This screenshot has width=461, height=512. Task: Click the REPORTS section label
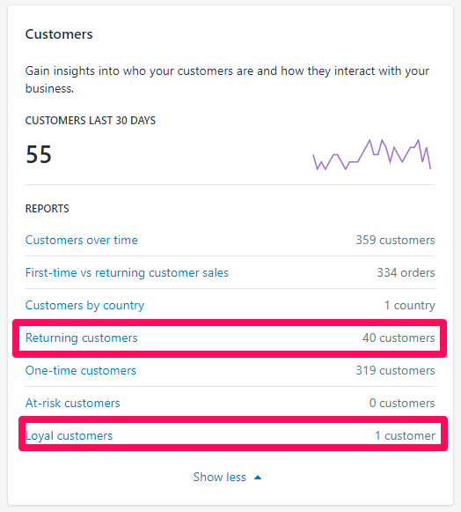point(48,209)
